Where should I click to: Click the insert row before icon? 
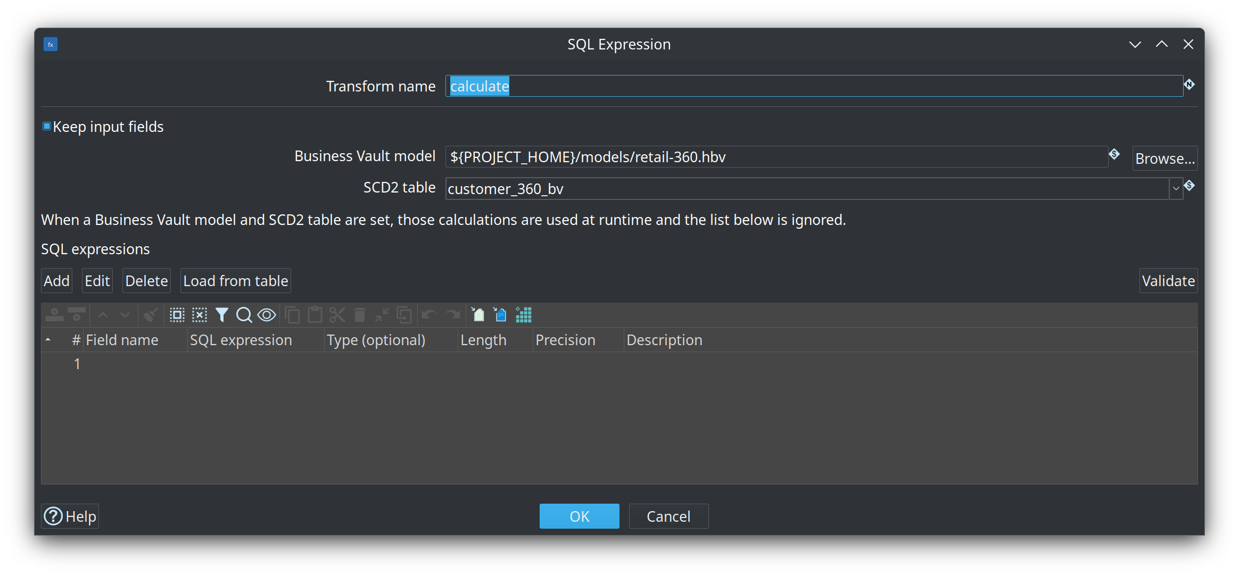pos(54,315)
